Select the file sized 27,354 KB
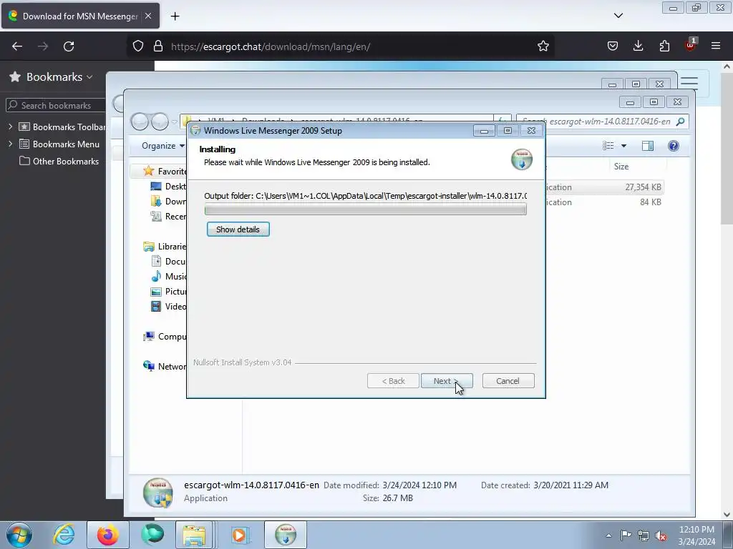Image resolution: width=733 pixels, height=549 pixels. pos(606,187)
